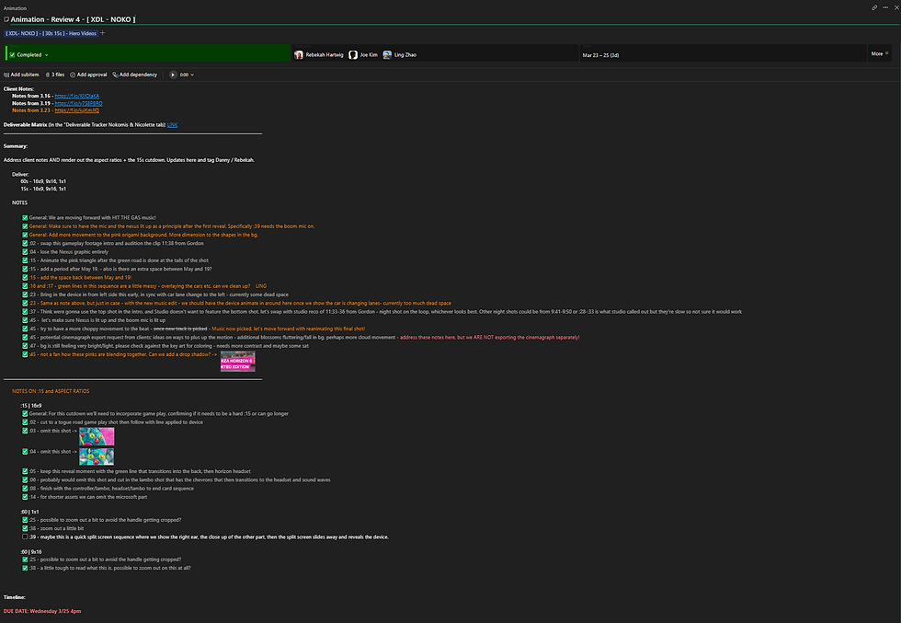Expand the More fields dropdown

point(880,53)
